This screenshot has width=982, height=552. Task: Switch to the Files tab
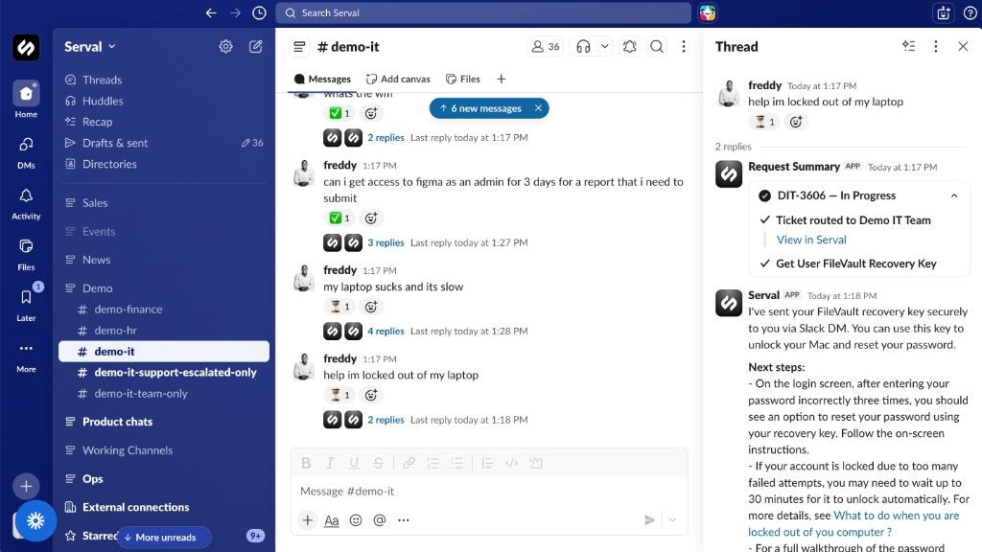461,80
